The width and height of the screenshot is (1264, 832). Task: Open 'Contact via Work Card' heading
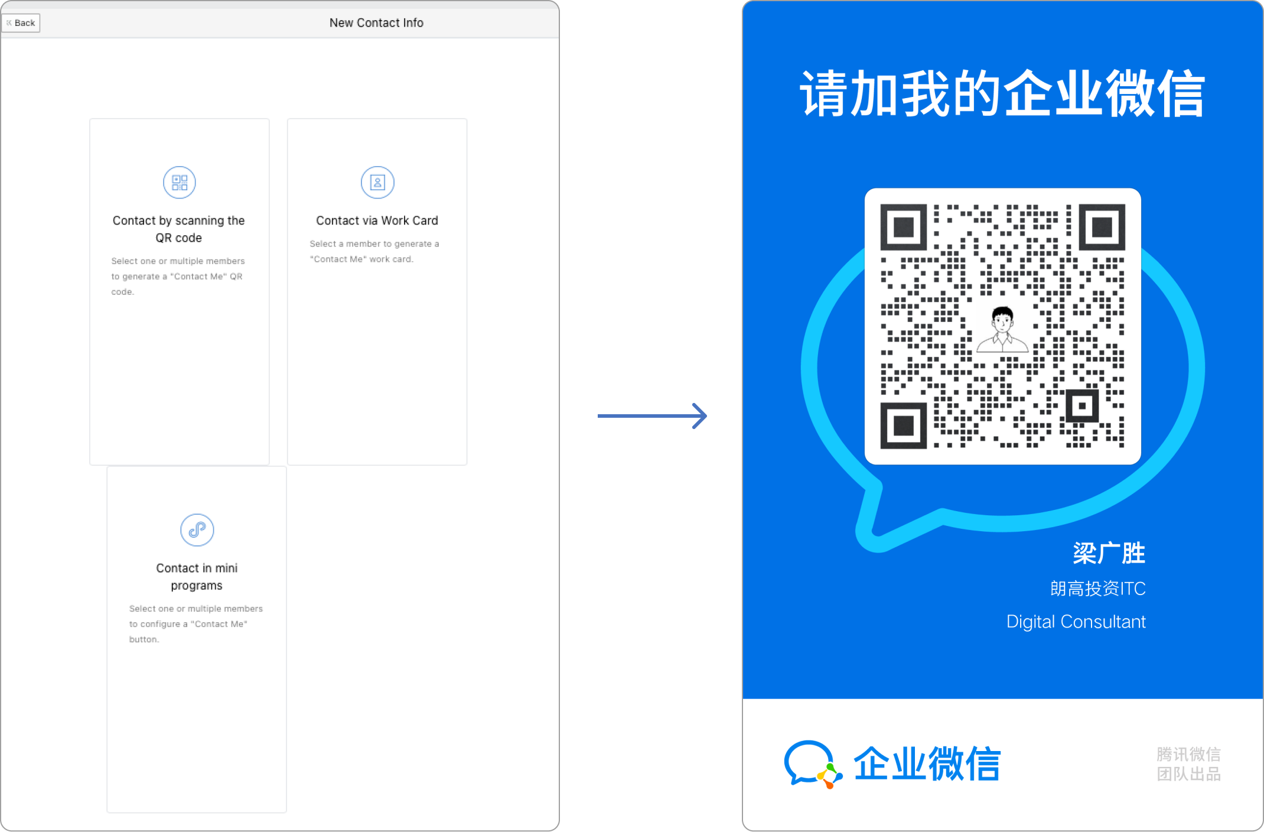click(x=377, y=220)
